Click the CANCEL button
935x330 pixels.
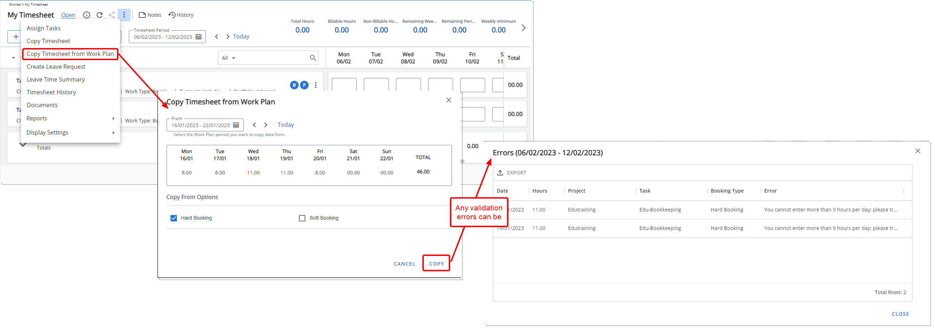pos(404,264)
